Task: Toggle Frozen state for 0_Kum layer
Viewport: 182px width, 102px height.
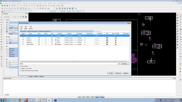Action: point(45,38)
